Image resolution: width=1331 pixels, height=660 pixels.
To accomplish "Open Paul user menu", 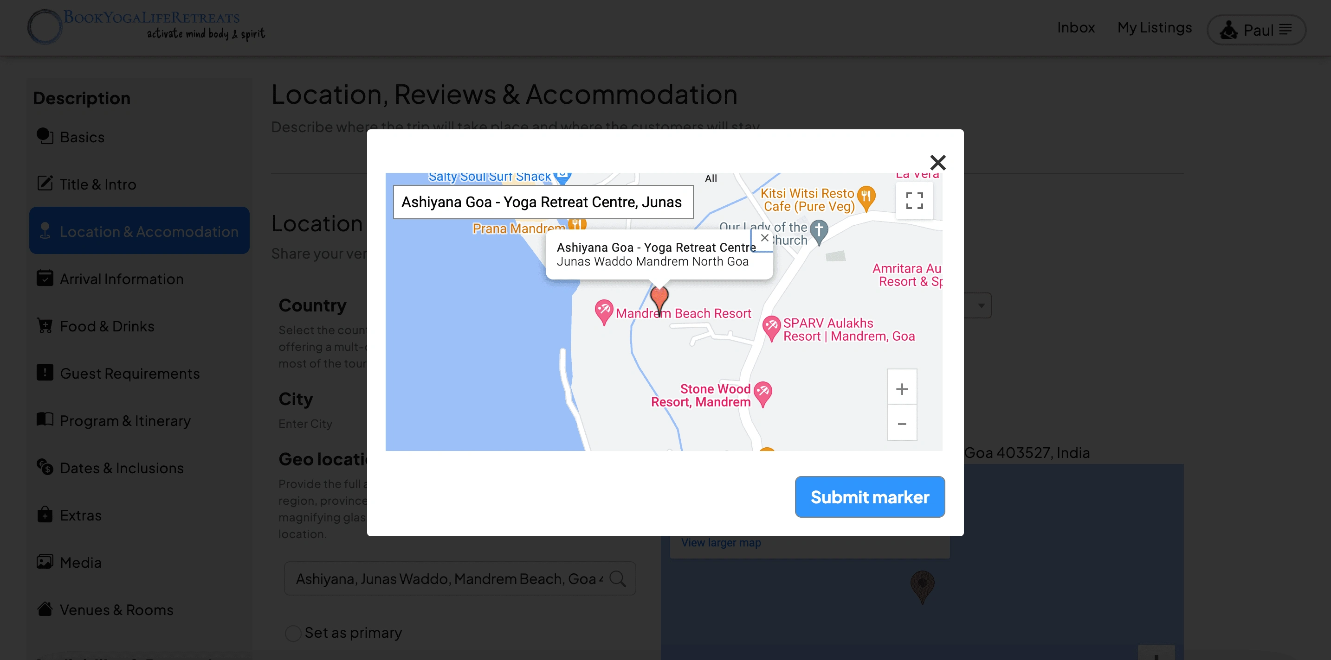I will tap(1256, 30).
